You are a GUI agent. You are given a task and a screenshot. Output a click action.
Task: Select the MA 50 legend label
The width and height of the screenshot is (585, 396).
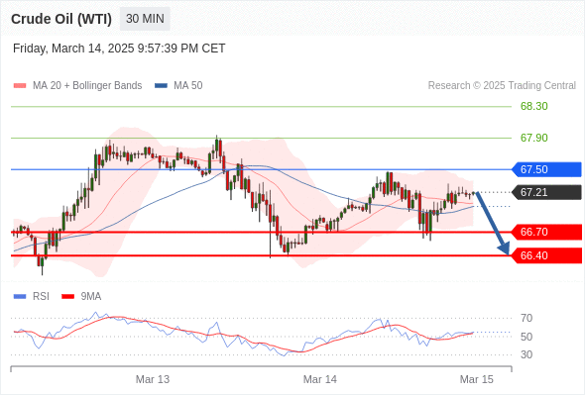coord(188,86)
